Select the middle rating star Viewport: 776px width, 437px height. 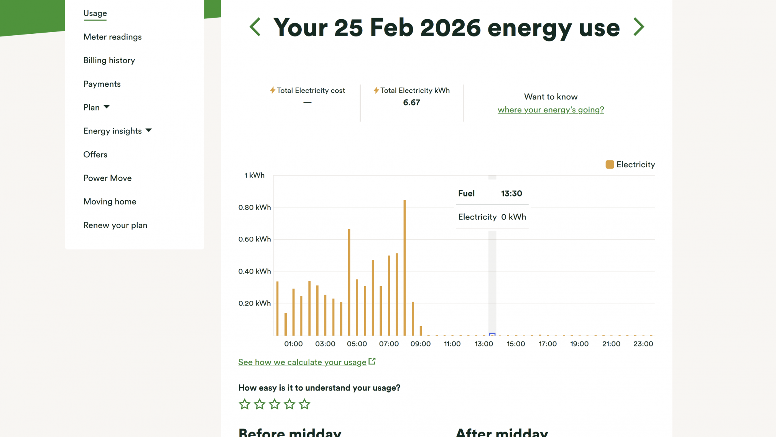(x=274, y=404)
